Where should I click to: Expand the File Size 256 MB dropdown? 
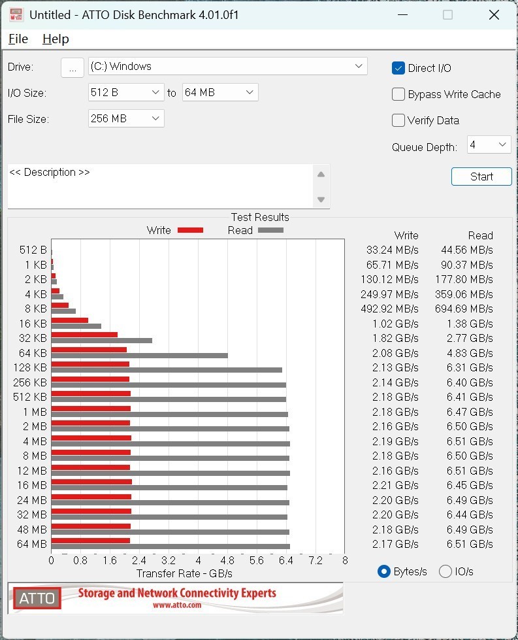point(126,118)
